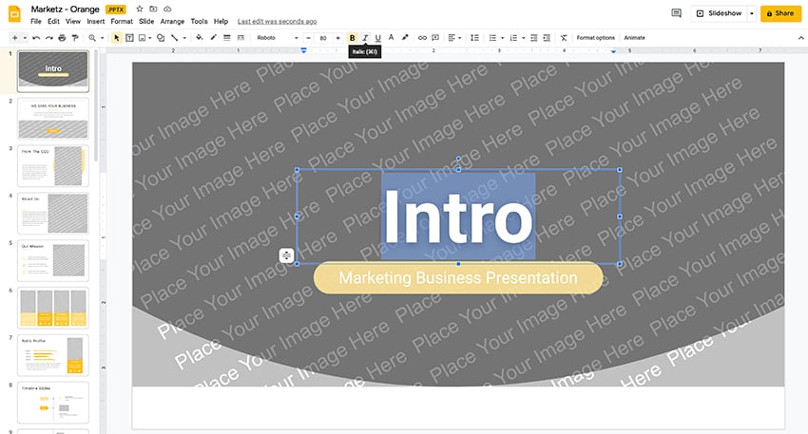Open the Insert menu
The width and height of the screenshot is (808, 434).
point(95,21)
